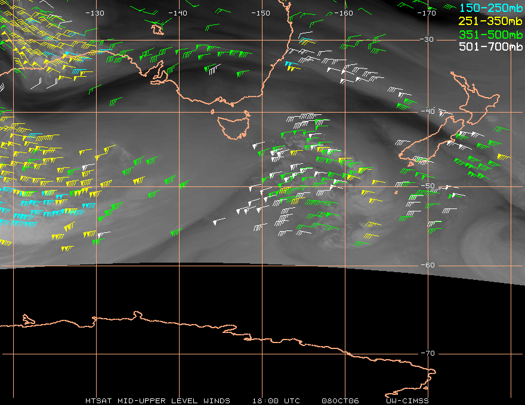Click New Zealand's South Island outline
This screenshot has width=525, height=405.
point(432,141)
